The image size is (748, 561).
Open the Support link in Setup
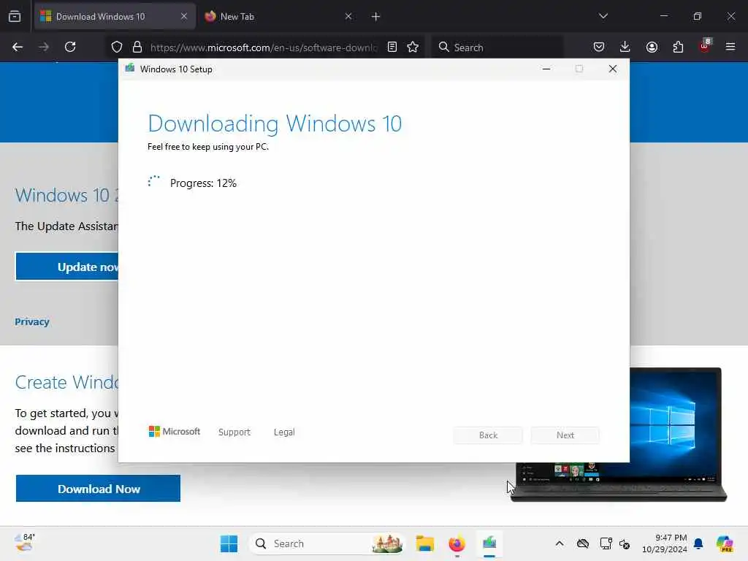[x=234, y=432]
